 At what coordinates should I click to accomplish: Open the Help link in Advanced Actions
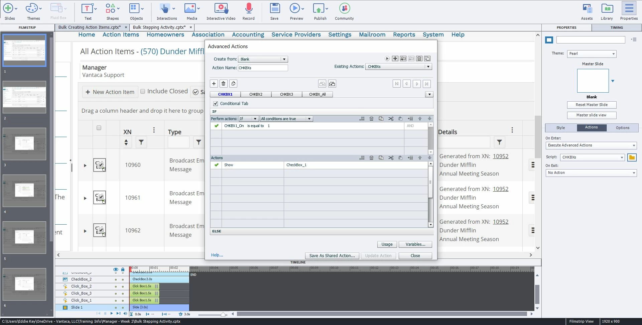click(x=217, y=255)
